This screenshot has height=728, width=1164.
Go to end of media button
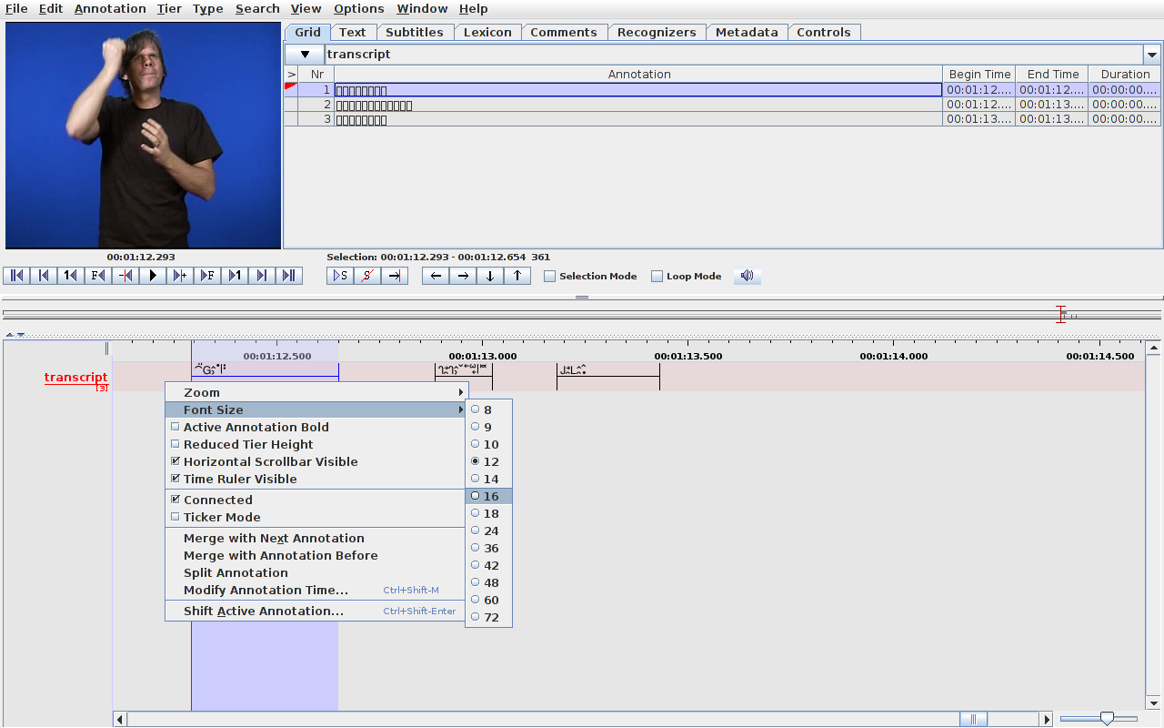289,276
